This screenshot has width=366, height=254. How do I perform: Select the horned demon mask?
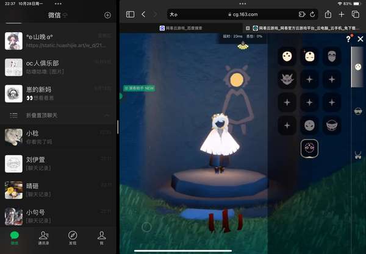287,79
